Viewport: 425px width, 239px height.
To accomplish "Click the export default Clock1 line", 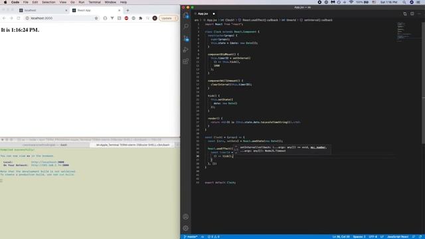I will click(220, 183).
